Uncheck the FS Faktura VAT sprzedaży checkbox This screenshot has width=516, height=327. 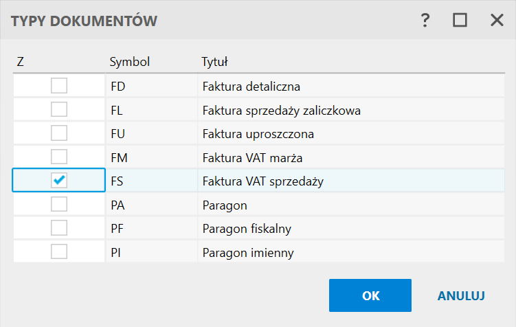(x=59, y=180)
